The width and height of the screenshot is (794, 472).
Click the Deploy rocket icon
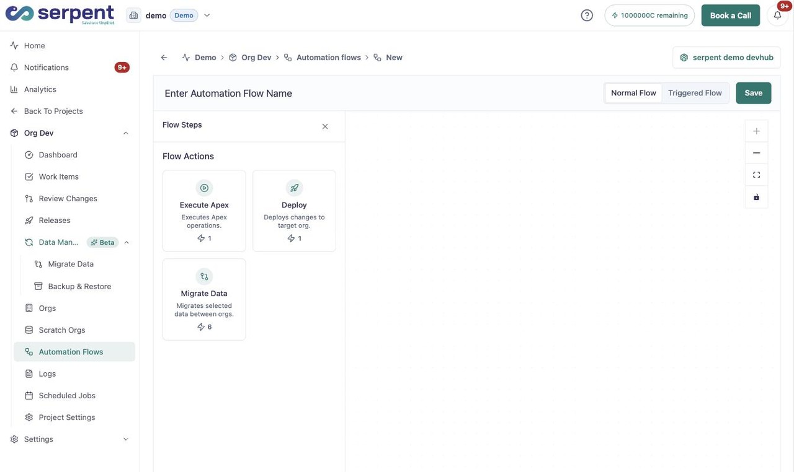294,188
